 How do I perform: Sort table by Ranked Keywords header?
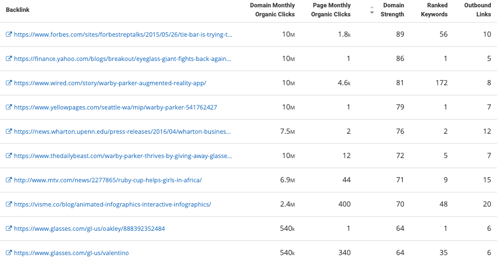pyautogui.click(x=434, y=10)
